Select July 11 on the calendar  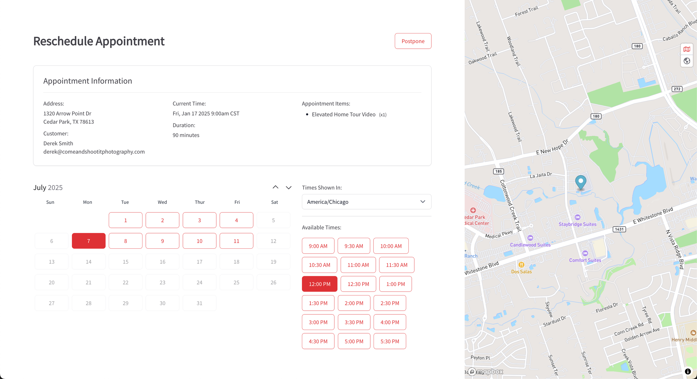click(x=236, y=241)
